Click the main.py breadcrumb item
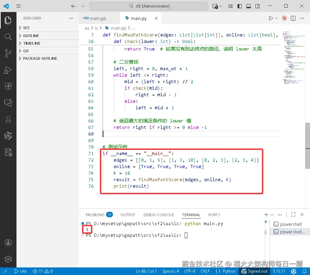 [116, 28]
